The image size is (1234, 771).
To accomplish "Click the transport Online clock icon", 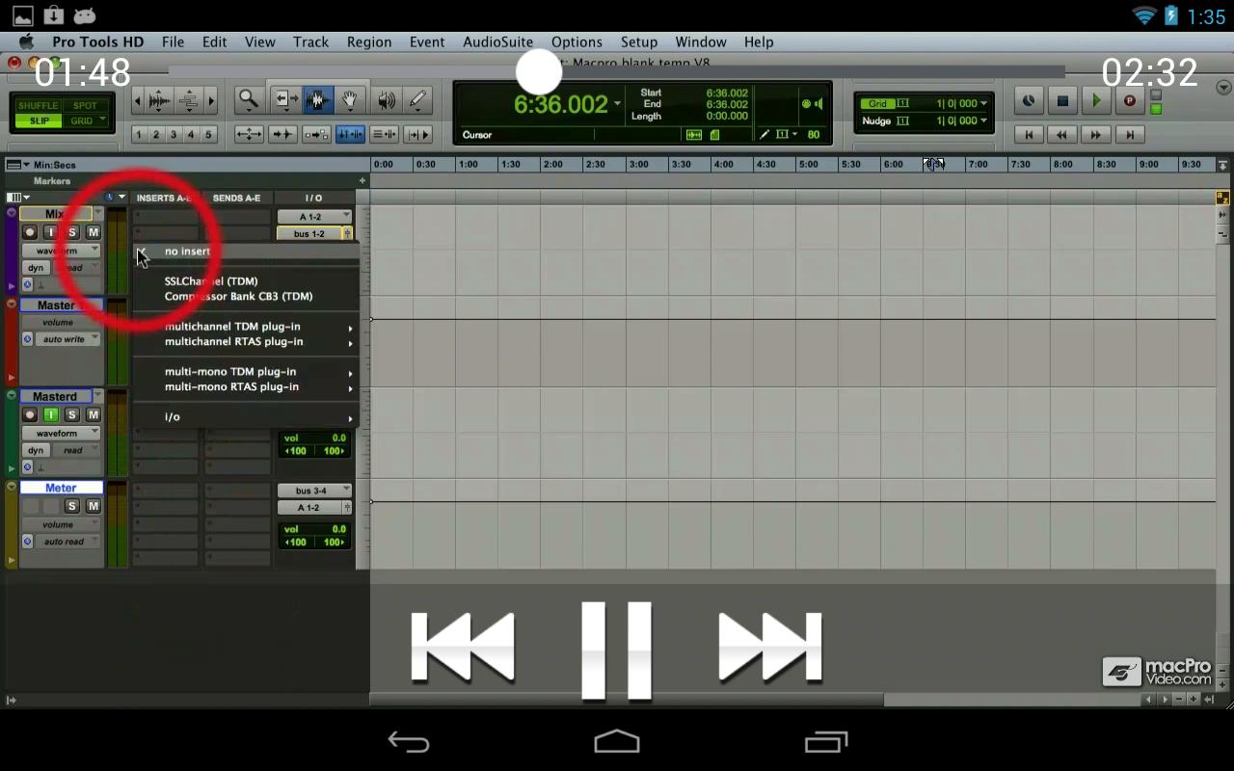I will tap(1029, 100).
